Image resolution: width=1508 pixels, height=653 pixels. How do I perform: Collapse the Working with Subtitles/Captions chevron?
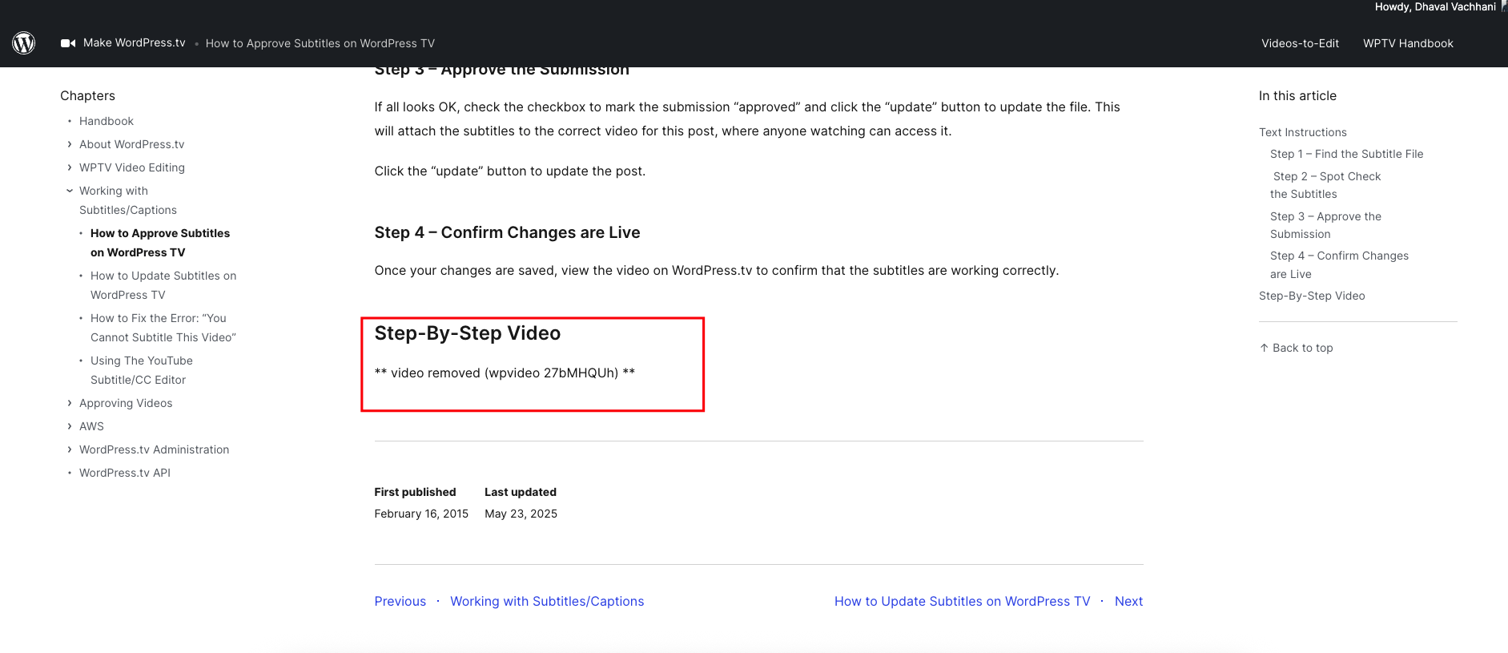click(x=70, y=191)
